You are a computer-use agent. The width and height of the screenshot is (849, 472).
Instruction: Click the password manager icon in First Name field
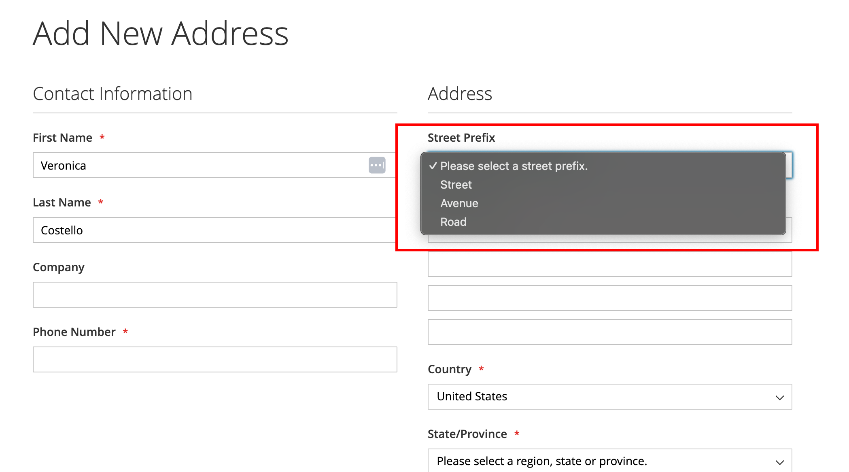[377, 165]
